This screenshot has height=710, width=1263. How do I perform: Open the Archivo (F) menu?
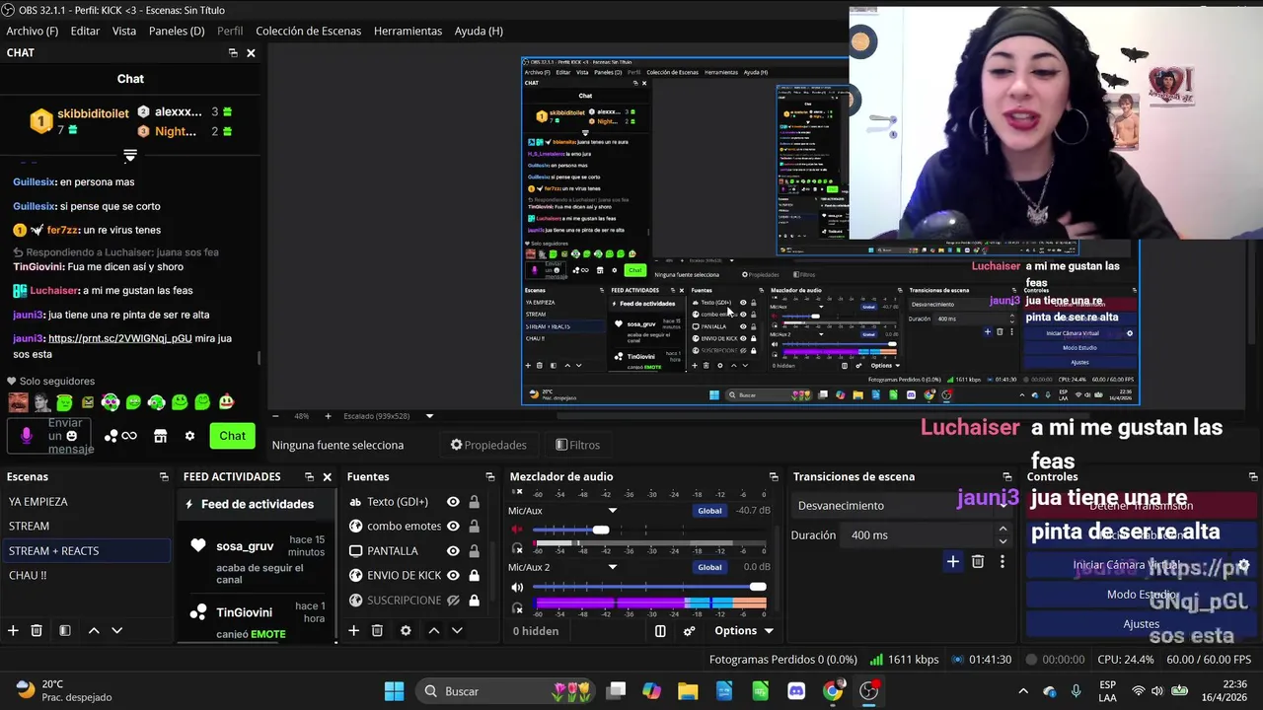[33, 31]
